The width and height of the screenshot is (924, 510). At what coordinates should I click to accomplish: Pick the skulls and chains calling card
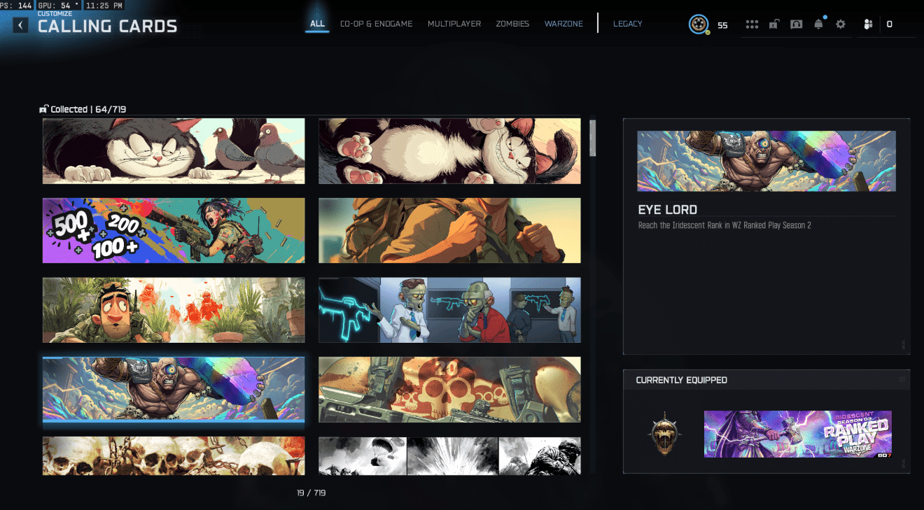pos(174,455)
